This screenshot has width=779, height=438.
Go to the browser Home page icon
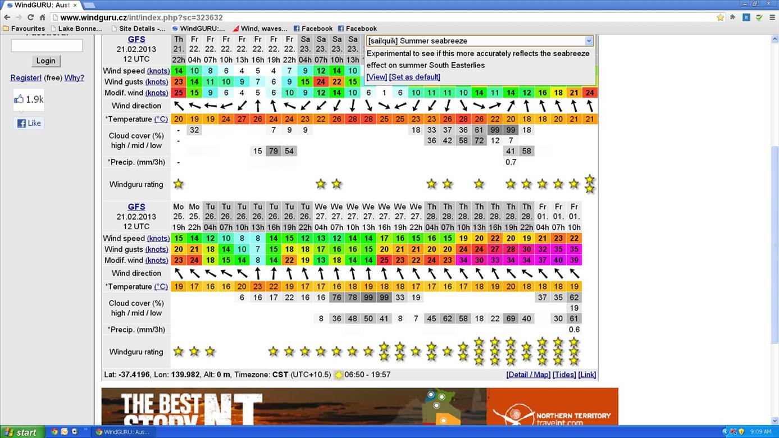pyautogui.click(x=42, y=17)
